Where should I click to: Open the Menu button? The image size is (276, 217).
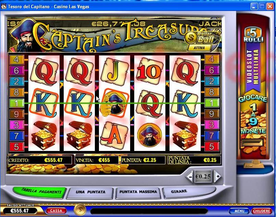(239, 211)
